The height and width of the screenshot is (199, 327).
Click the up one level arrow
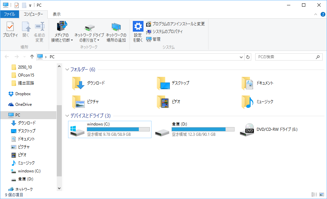click(x=32, y=57)
